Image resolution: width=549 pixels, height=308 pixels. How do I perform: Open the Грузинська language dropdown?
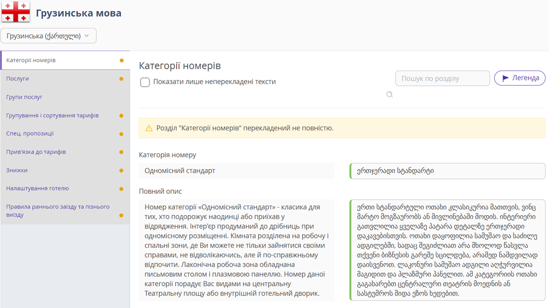(48, 36)
